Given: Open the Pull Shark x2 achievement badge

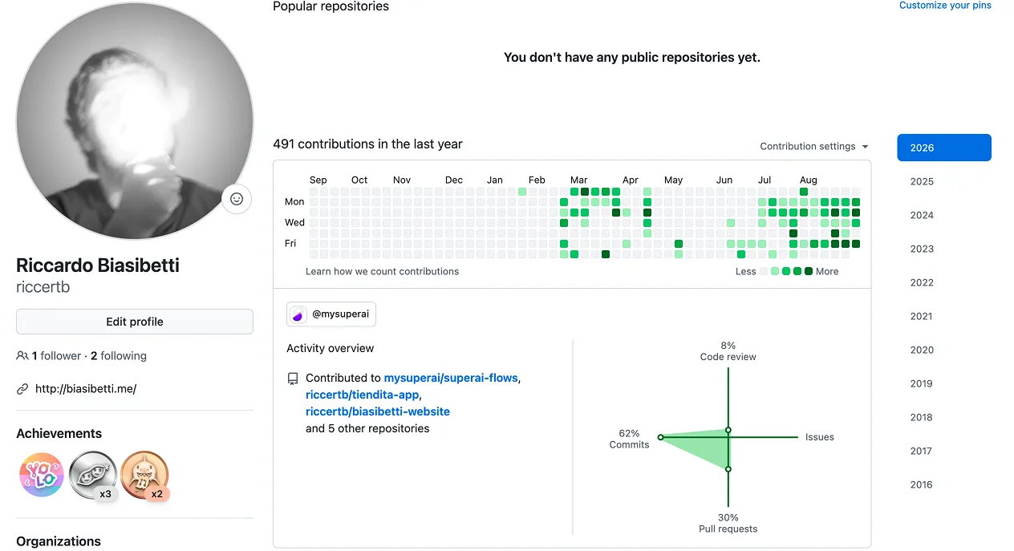Looking at the screenshot, I should (144, 475).
